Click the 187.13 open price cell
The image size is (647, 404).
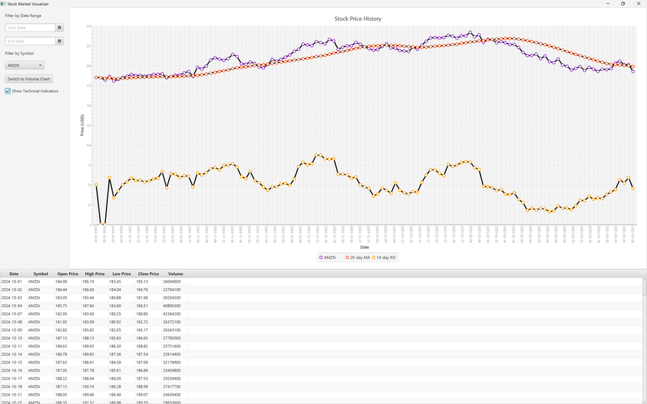click(x=67, y=338)
